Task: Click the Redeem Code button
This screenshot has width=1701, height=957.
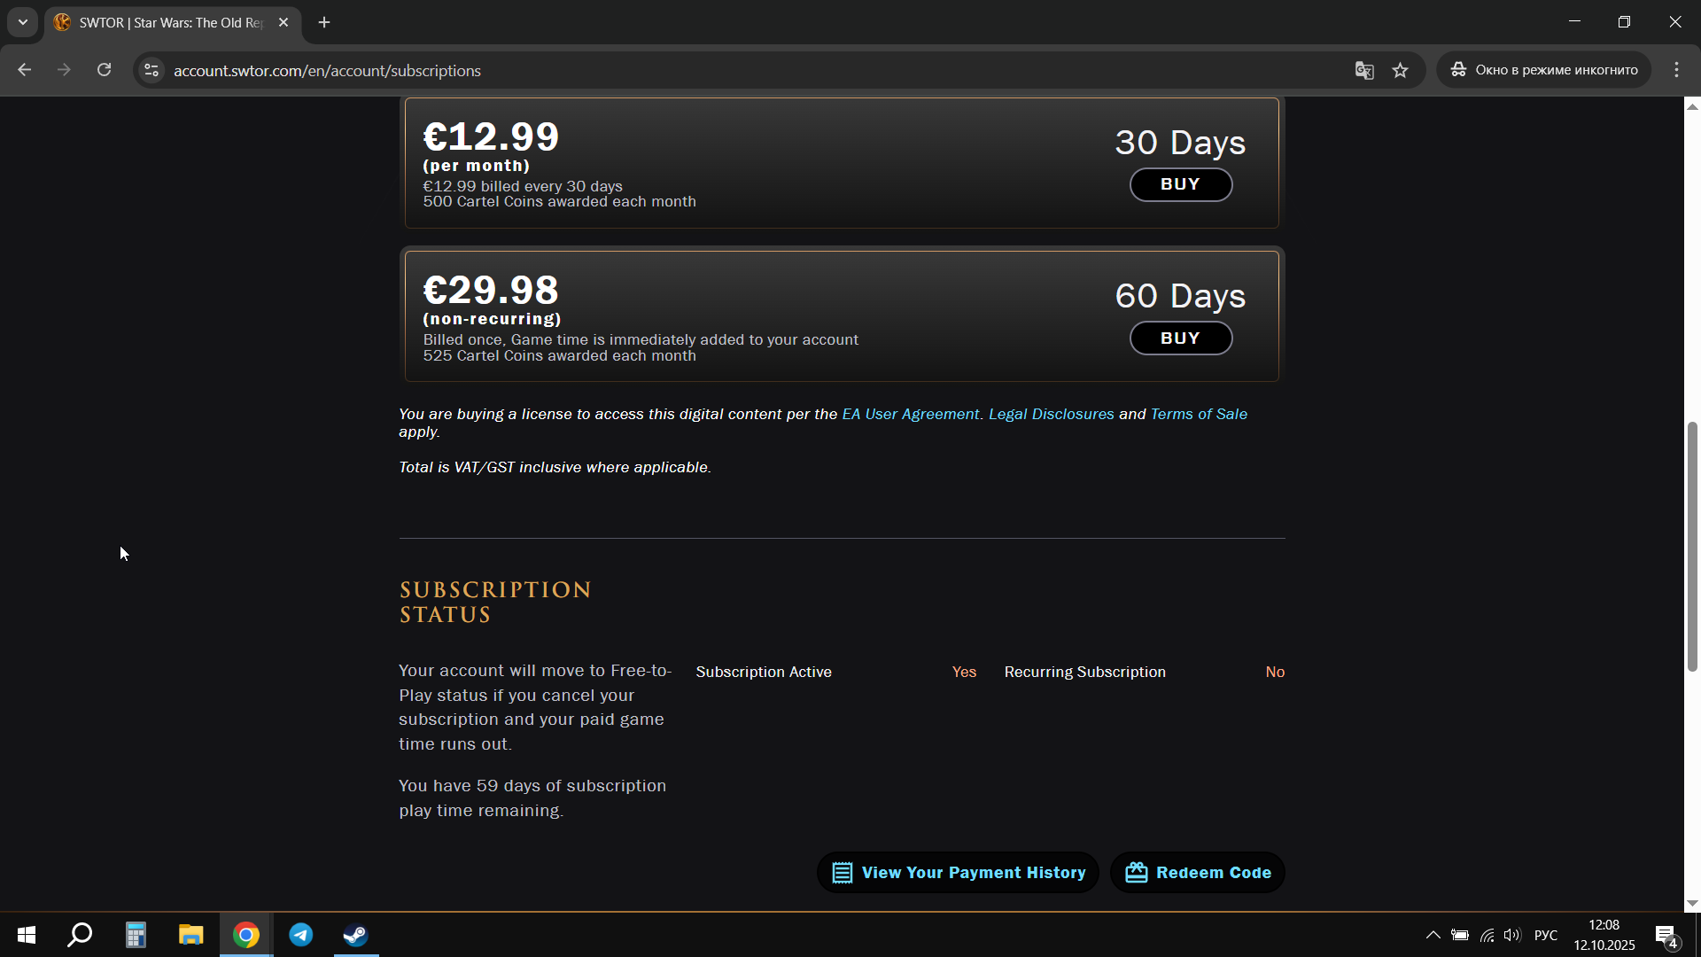Action: click(x=1198, y=873)
